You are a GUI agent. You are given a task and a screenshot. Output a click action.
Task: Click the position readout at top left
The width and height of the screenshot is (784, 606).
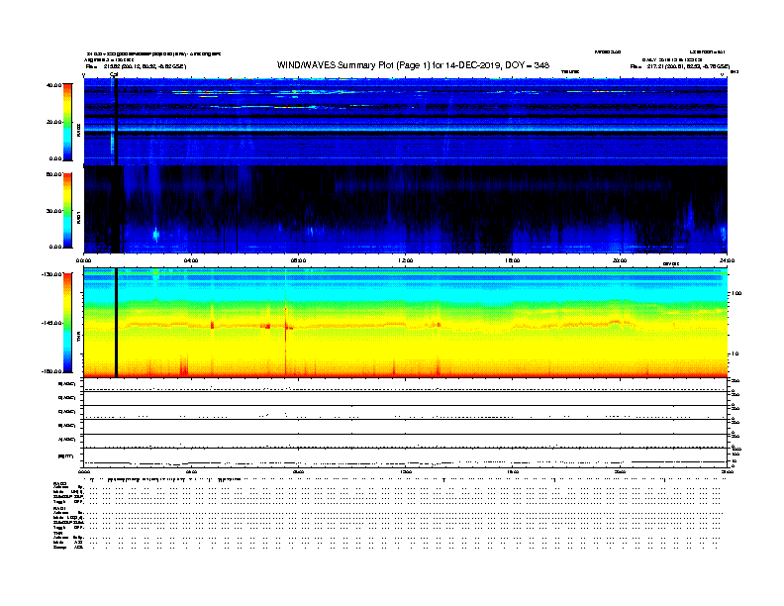point(136,66)
